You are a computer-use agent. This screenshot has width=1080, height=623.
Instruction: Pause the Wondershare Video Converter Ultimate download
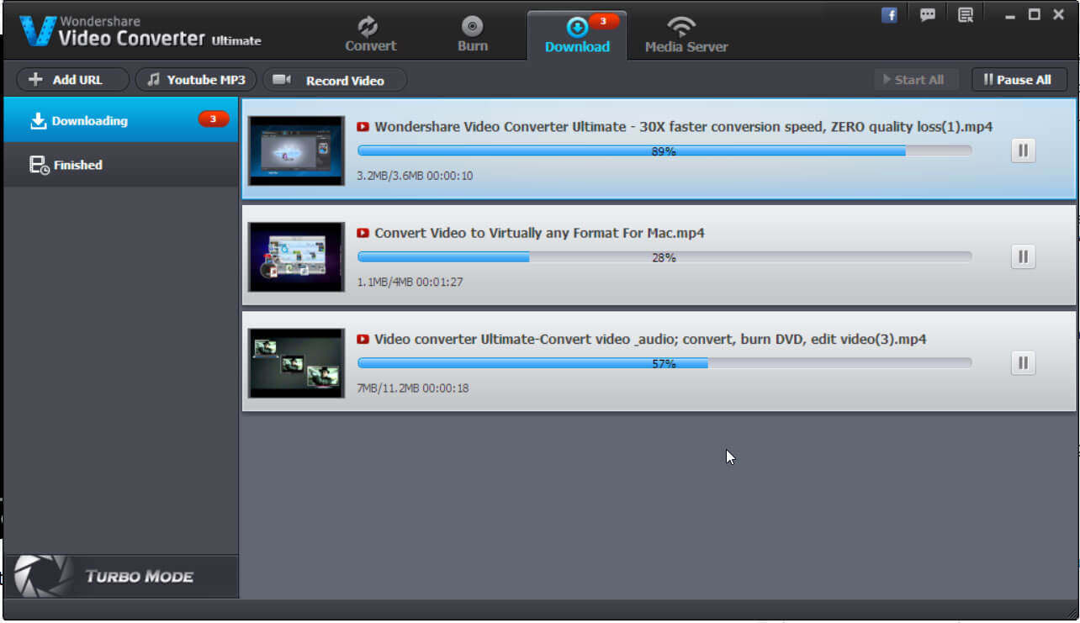(x=1023, y=150)
